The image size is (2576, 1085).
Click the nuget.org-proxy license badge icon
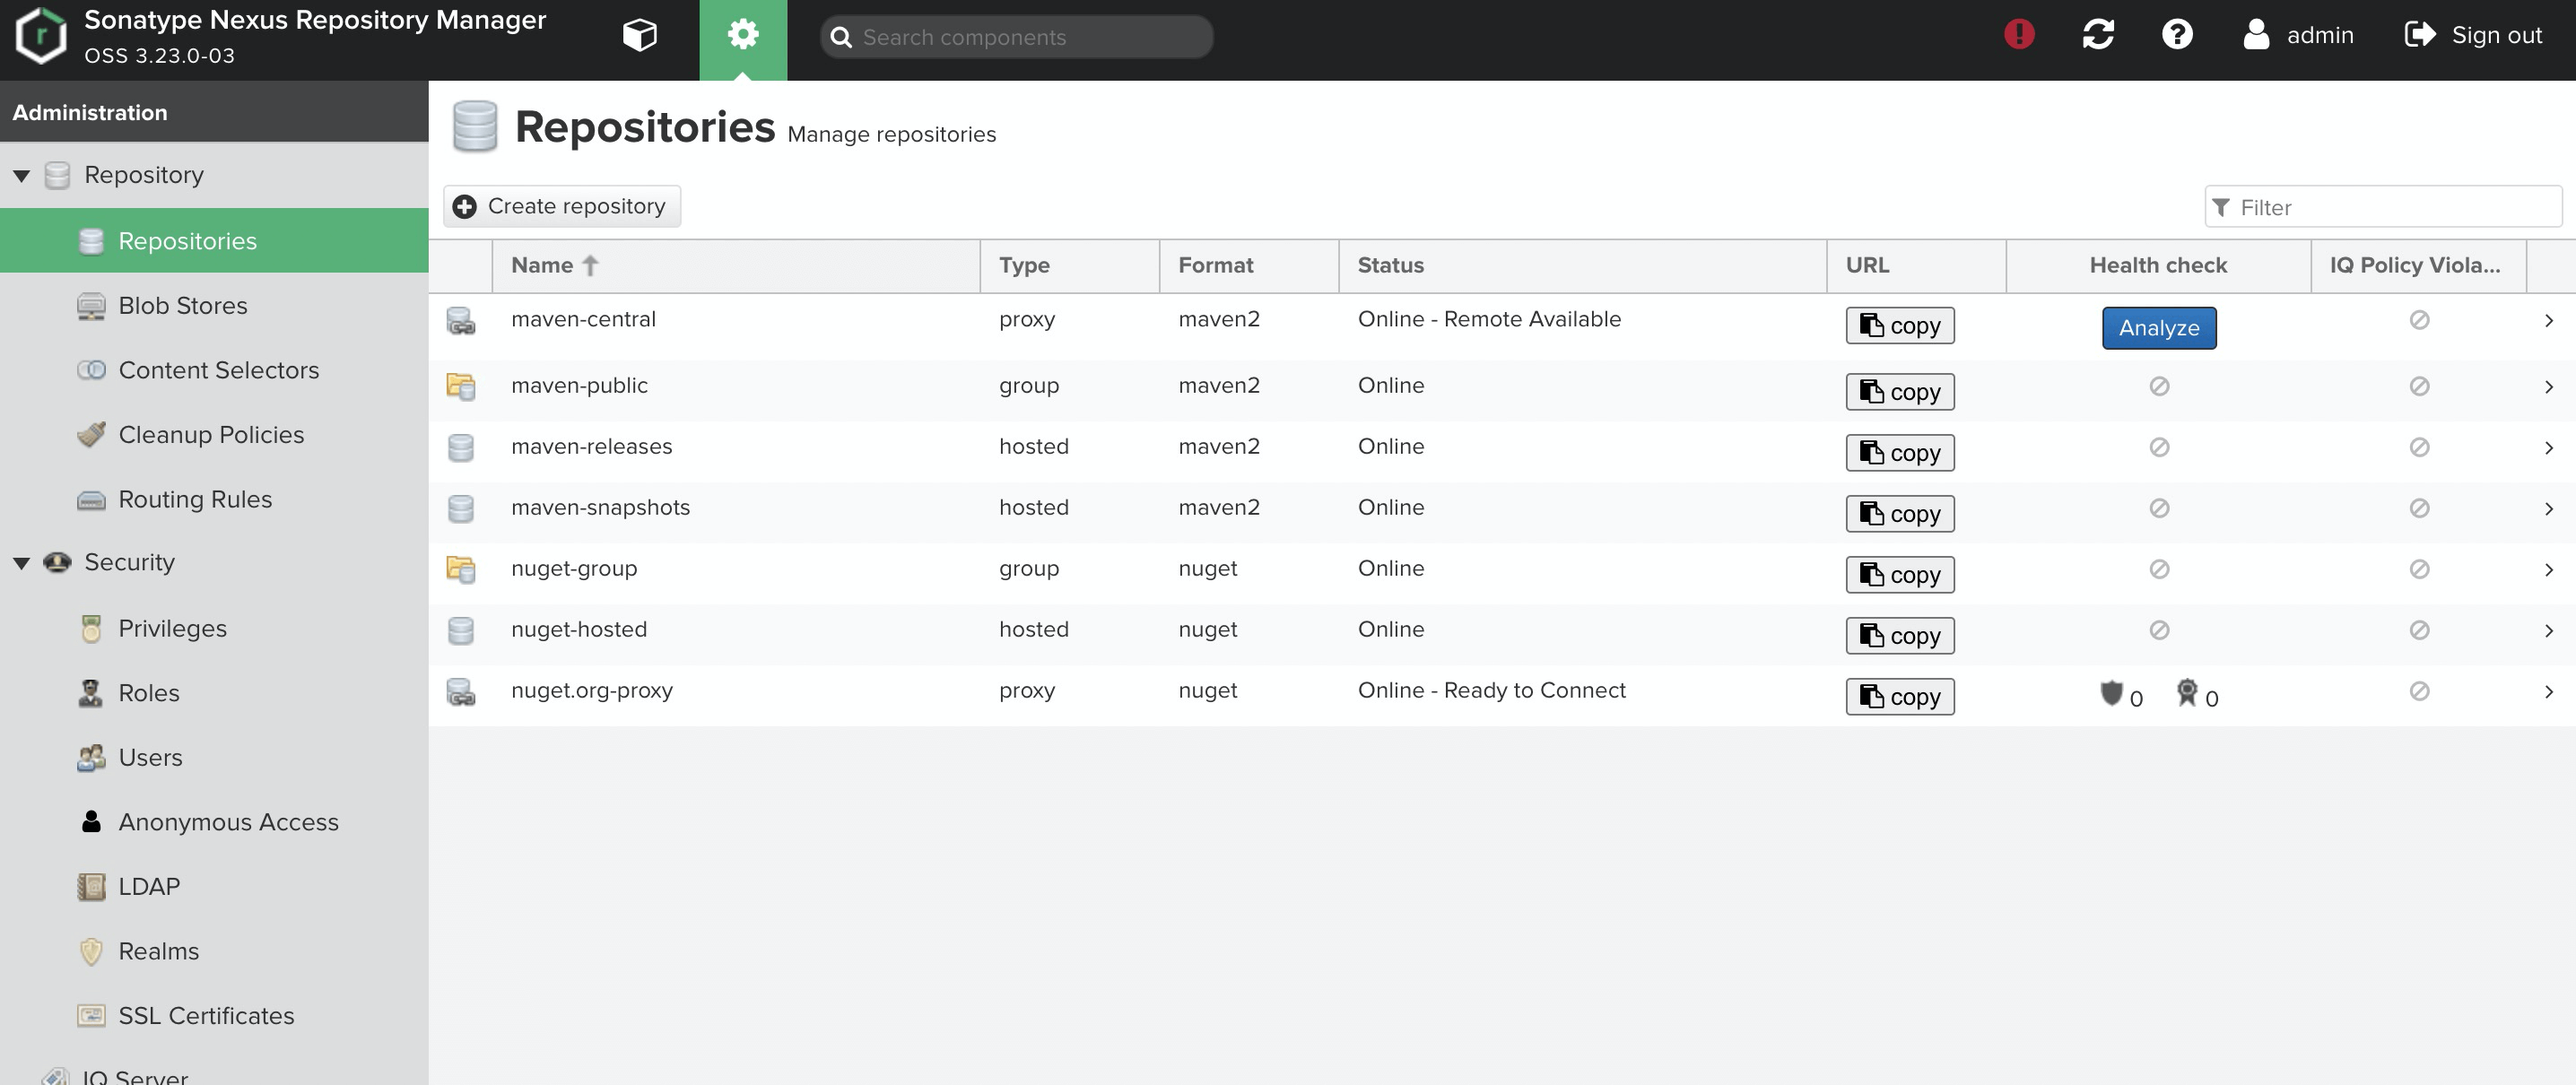[x=2187, y=692]
